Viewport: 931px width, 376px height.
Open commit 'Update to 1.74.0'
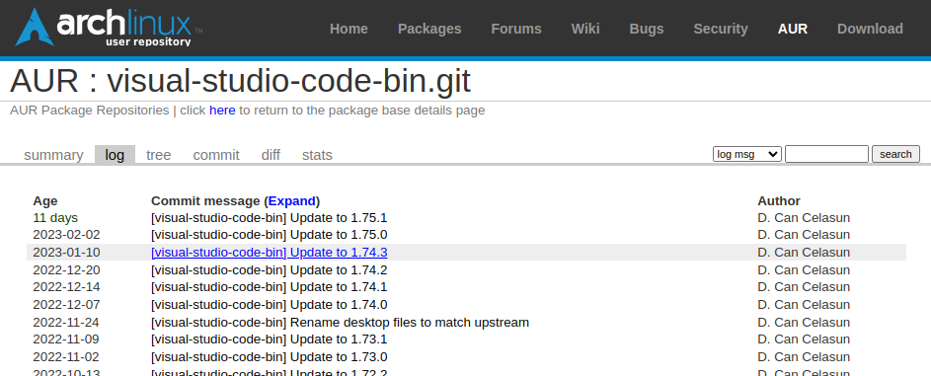pyautogui.click(x=269, y=305)
